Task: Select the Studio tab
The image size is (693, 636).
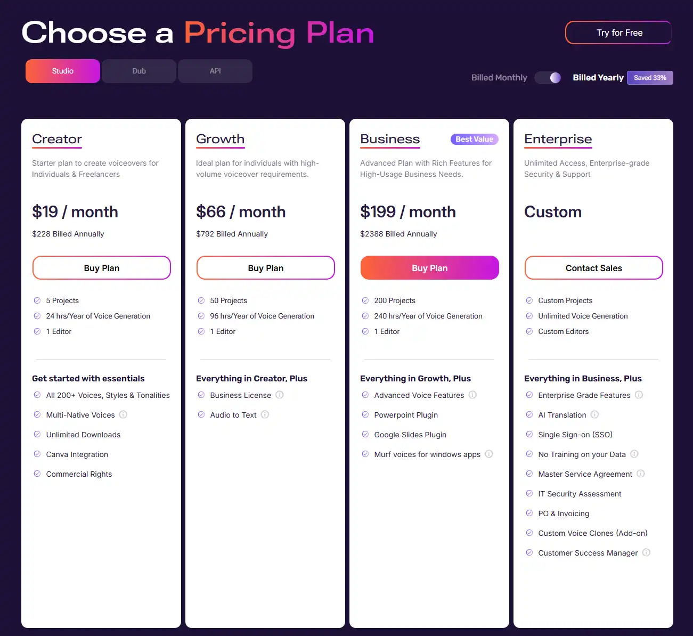Action: pyautogui.click(x=62, y=70)
